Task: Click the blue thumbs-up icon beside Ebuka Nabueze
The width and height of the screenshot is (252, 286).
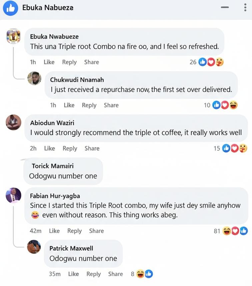Action: click(10, 8)
